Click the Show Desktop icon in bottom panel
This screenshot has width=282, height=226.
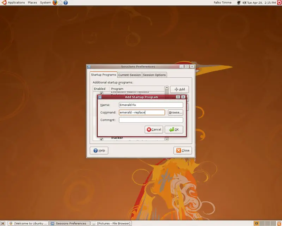3,224
